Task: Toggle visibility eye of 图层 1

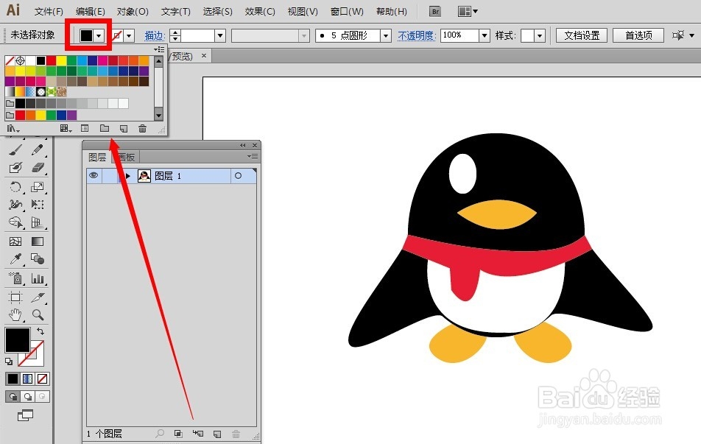Action: 94,176
